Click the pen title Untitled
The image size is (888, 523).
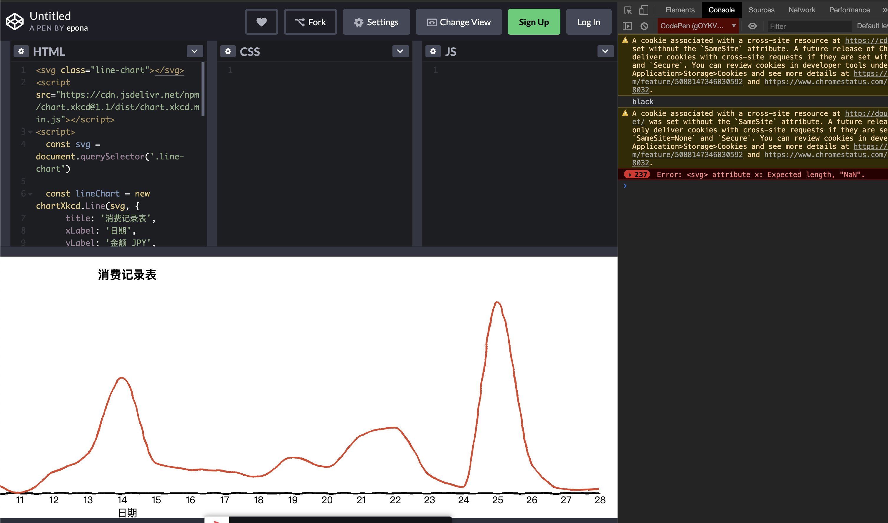(x=50, y=16)
